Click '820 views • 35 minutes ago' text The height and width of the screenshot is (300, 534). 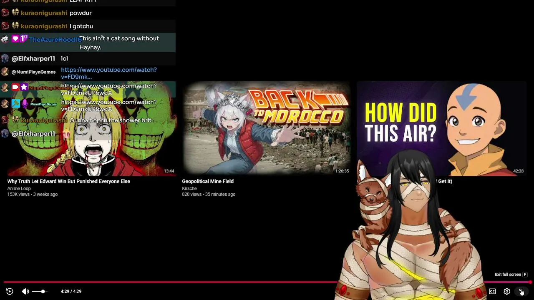tap(209, 194)
